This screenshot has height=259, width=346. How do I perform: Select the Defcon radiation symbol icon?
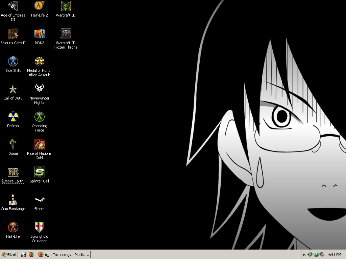tap(13, 117)
